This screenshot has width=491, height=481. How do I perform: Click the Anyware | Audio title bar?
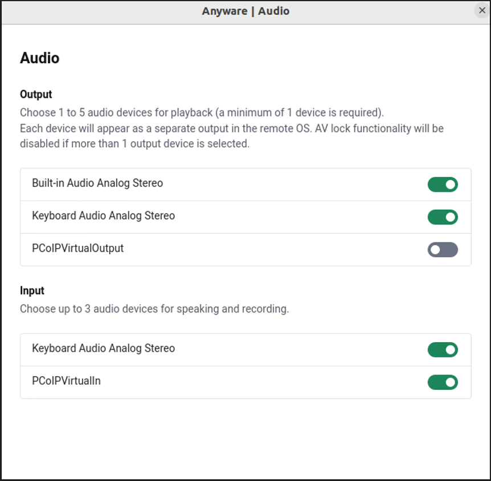(x=245, y=11)
